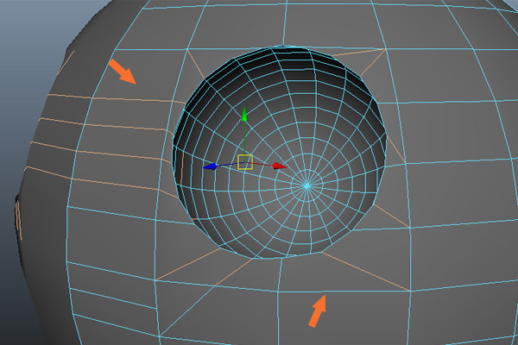
Task: Click the red X-axis move arrow
Action: click(279, 166)
